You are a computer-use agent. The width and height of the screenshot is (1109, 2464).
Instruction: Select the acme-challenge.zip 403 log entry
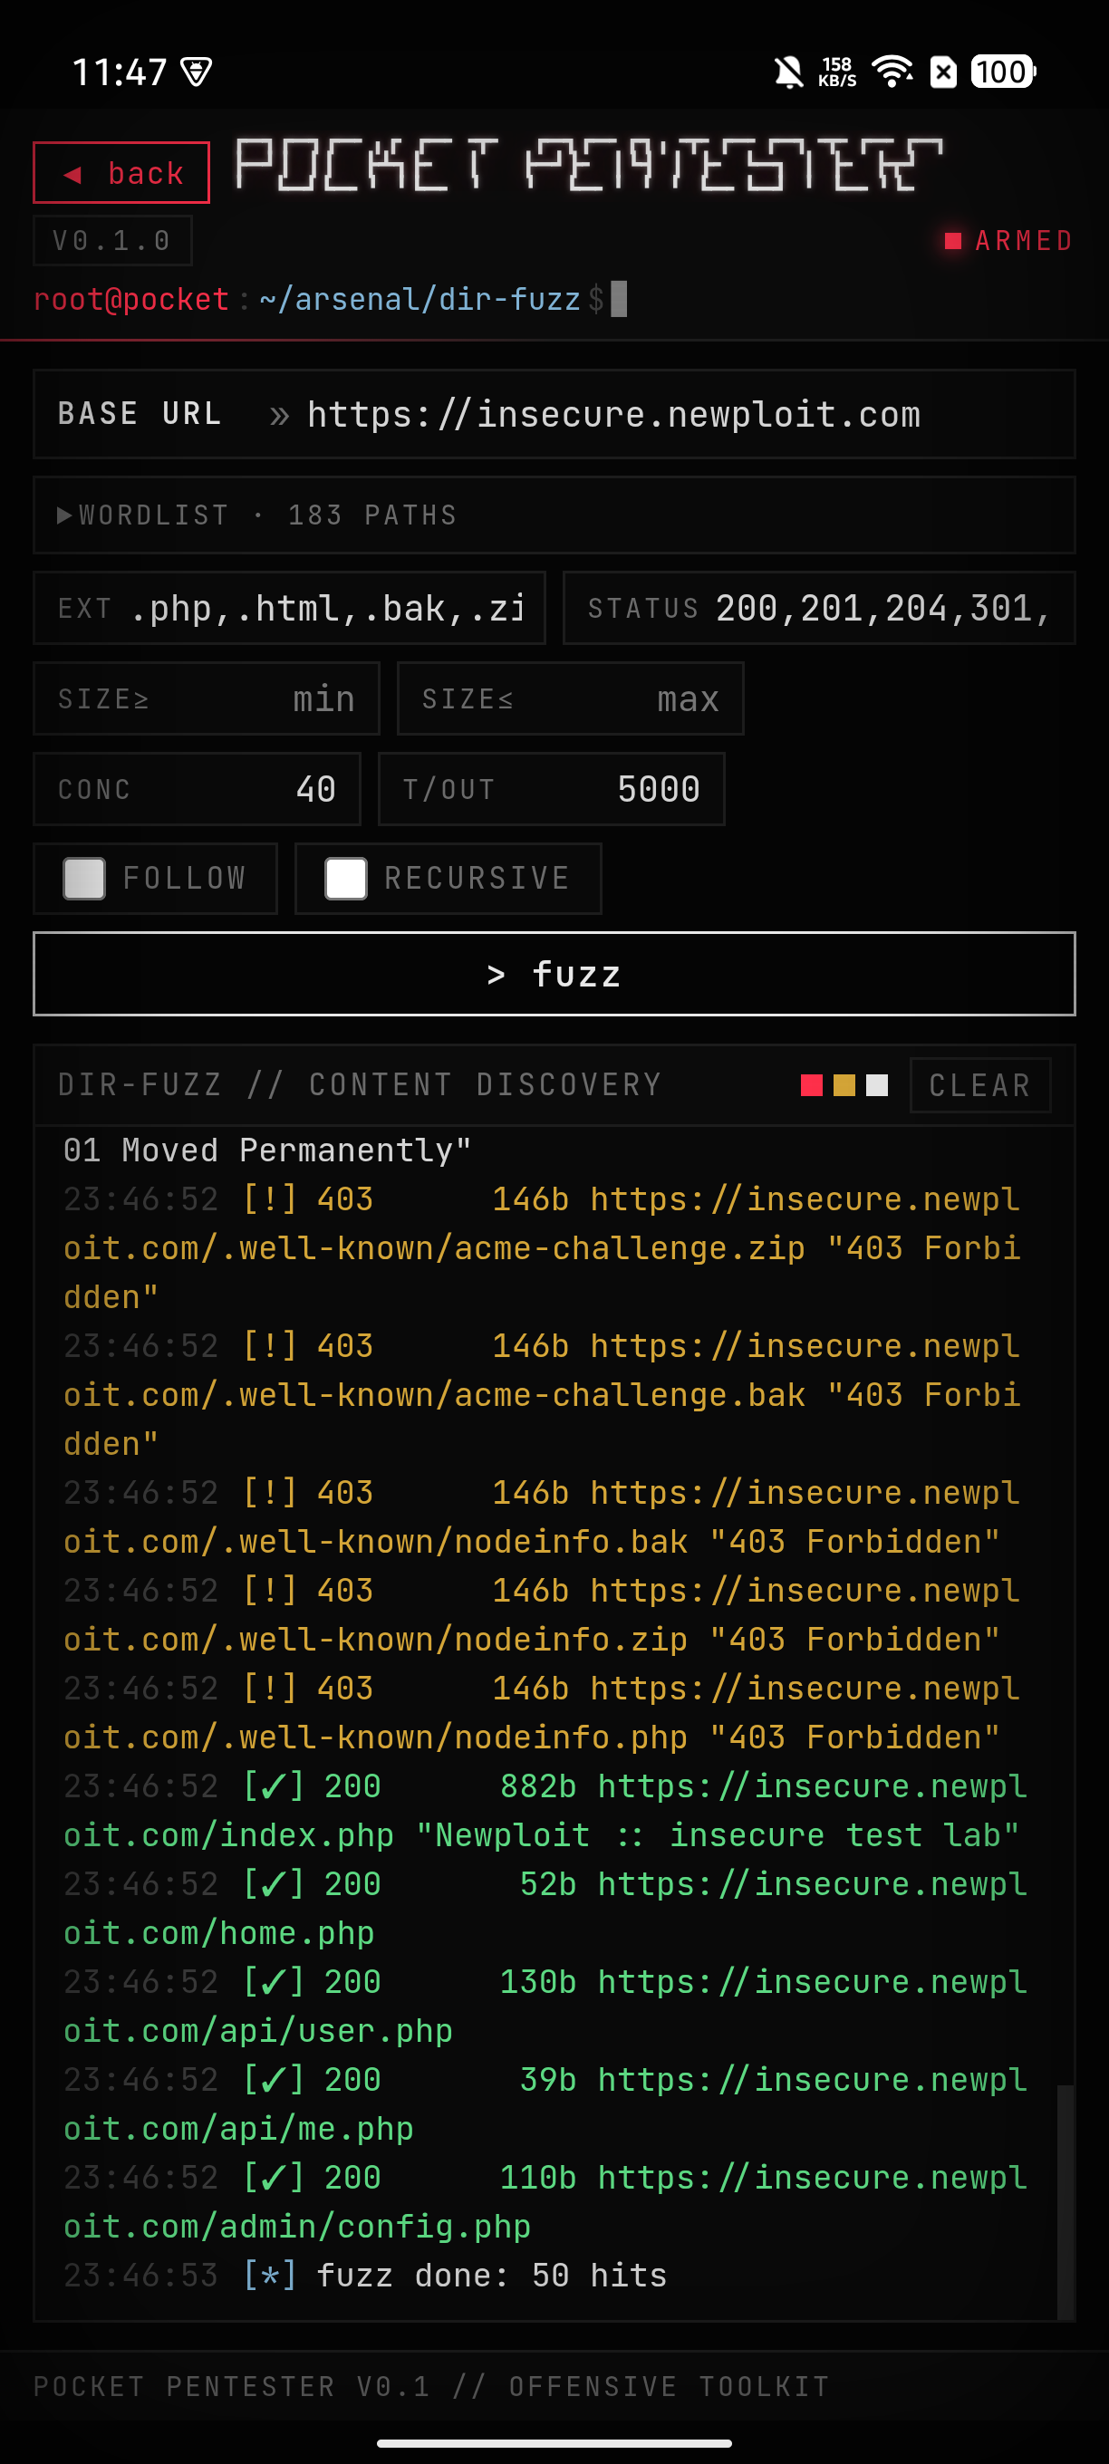pos(544,1247)
